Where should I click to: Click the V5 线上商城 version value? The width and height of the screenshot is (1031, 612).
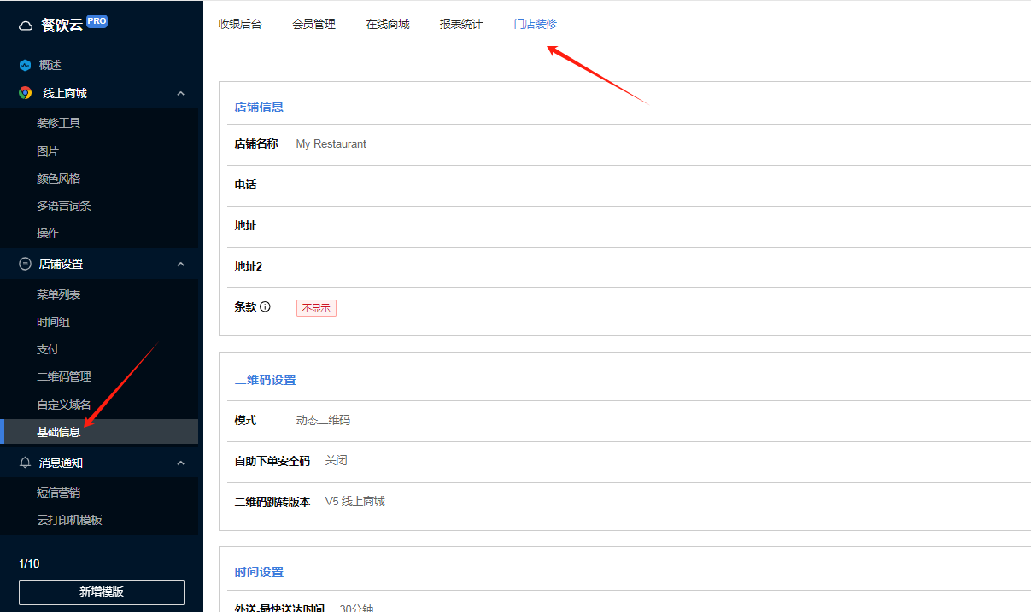[x=354, y=502]
